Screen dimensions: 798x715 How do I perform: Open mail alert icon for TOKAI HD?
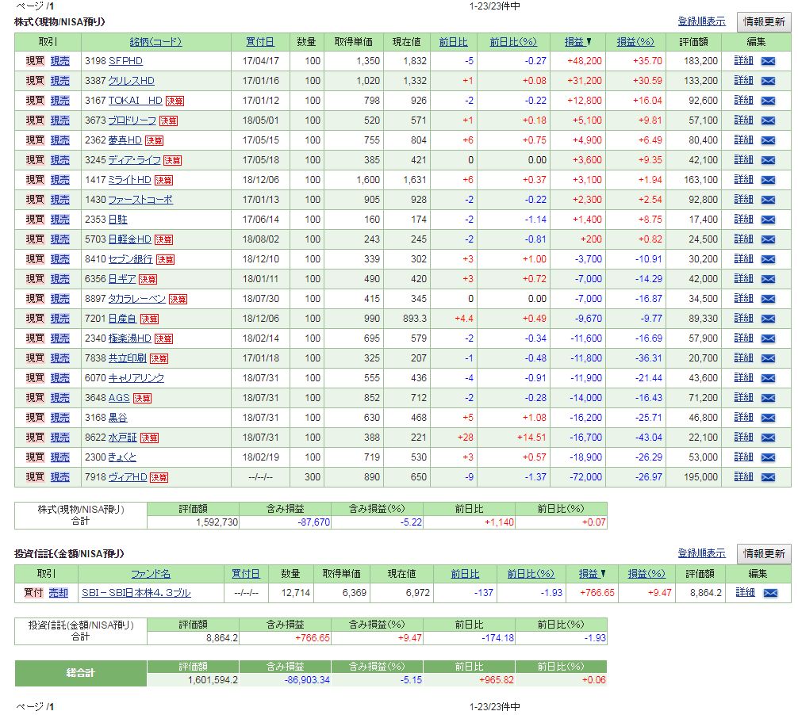click(x=768, y=101)
